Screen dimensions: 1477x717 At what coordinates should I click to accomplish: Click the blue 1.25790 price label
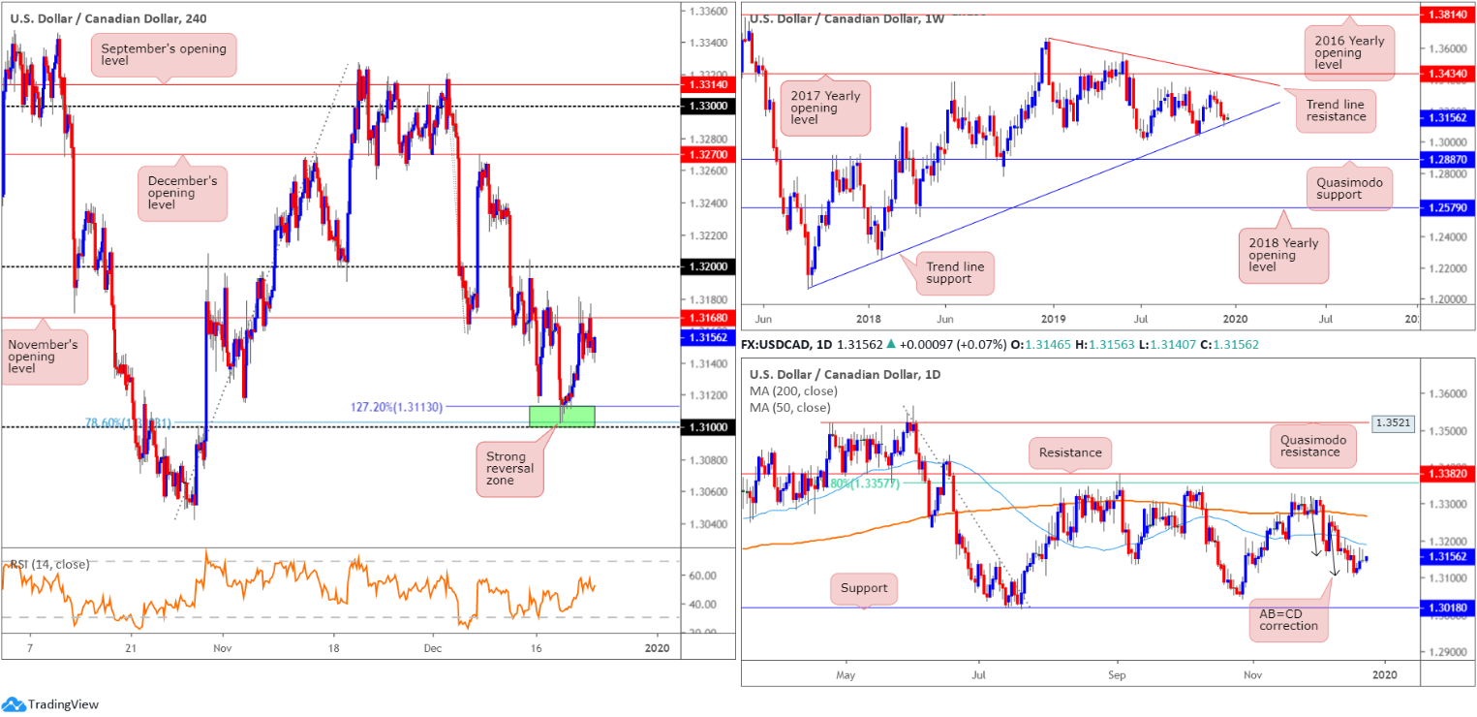click(x=1446, y=207)
